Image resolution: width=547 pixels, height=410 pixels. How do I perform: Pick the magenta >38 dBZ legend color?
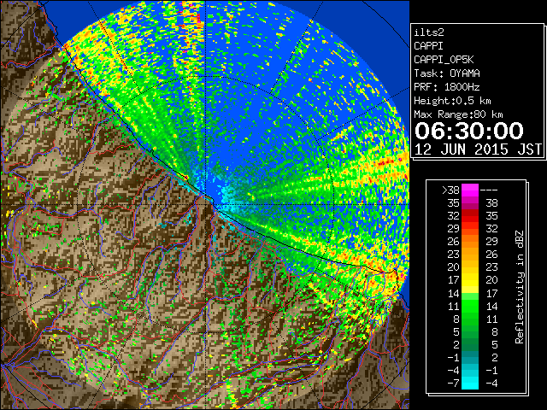click(470, 190)
